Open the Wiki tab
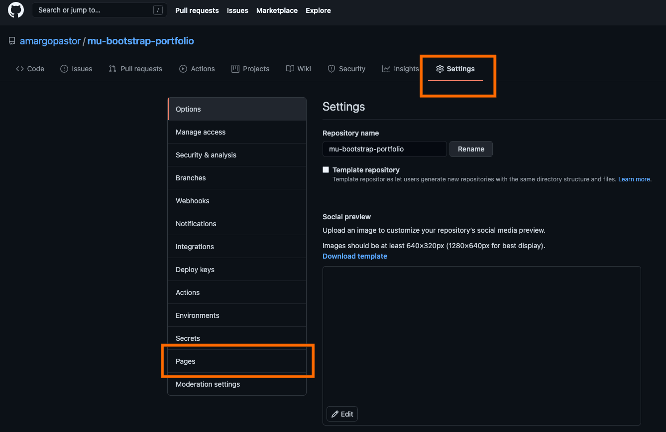Viewport: 666px width, 432px height. 299,69
